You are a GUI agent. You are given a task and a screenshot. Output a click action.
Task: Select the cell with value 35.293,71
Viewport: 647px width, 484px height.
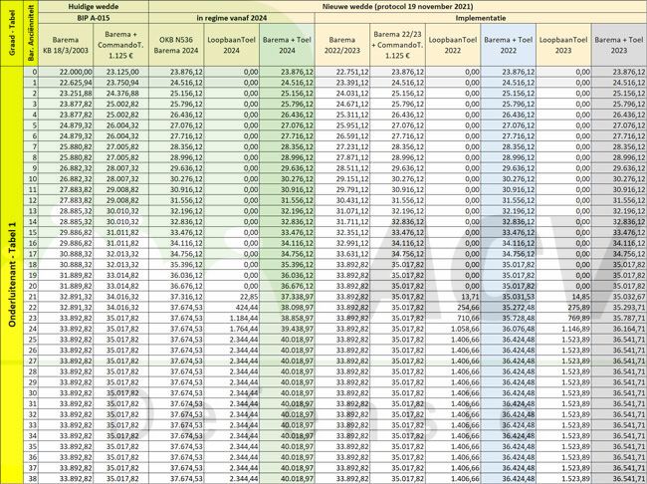point(618,308)
